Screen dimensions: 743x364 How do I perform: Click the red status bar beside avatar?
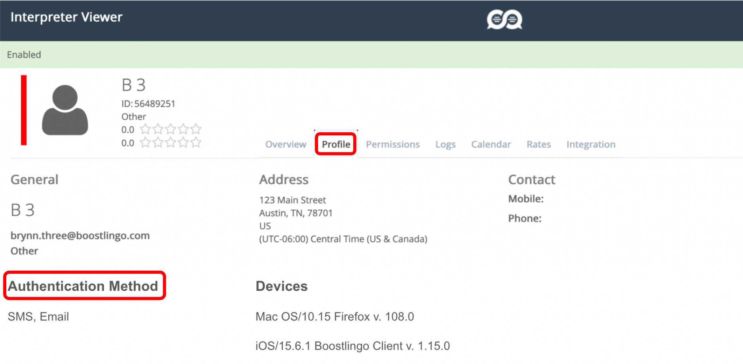click(x=24, y=110)
